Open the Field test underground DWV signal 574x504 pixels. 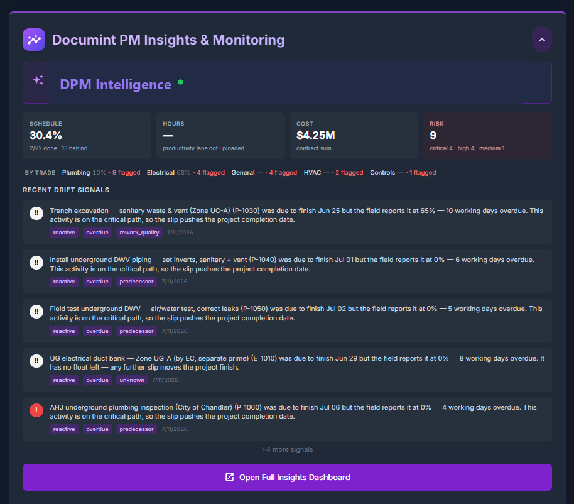click(x=288, y=320)
